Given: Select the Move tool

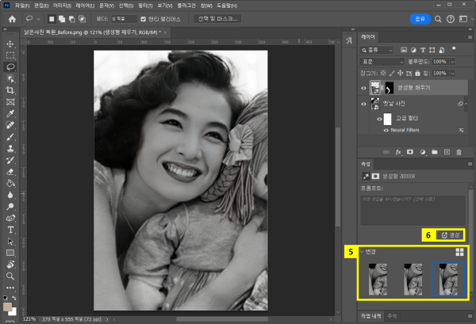Looking at the screenshot, I should point(10,44).
